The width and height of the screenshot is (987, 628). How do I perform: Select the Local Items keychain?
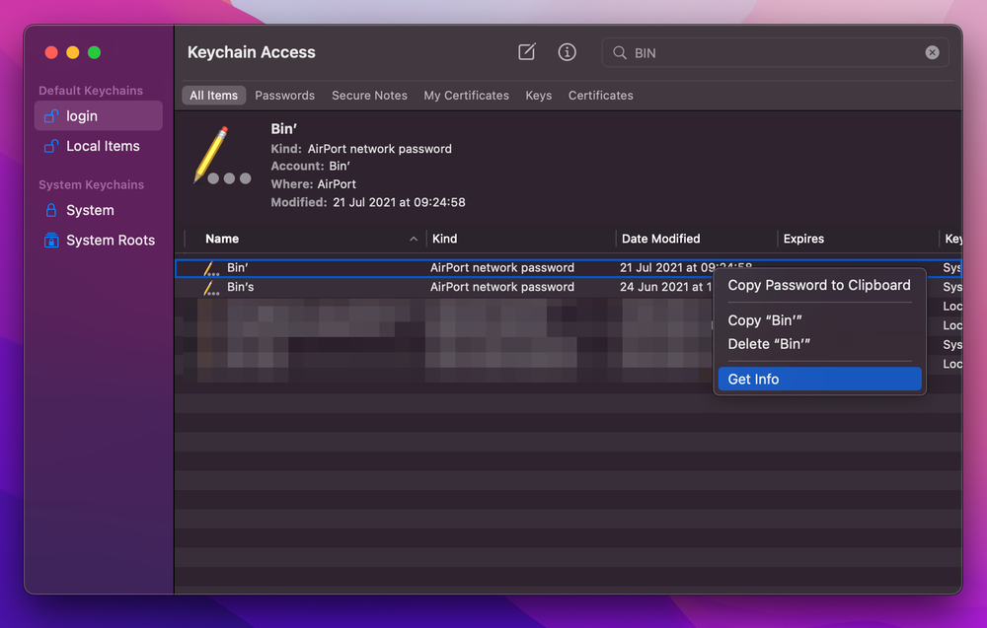[x=98, y=146]
